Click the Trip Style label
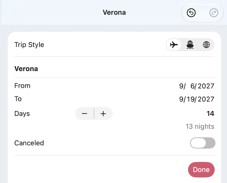This screenshot has height=183, width=227. pyautogui.click(x=29, y=45)
